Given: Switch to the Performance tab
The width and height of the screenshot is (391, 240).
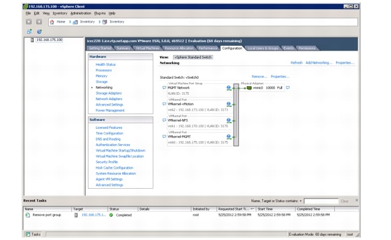Looking at the screenshot, I should [208, 48].
